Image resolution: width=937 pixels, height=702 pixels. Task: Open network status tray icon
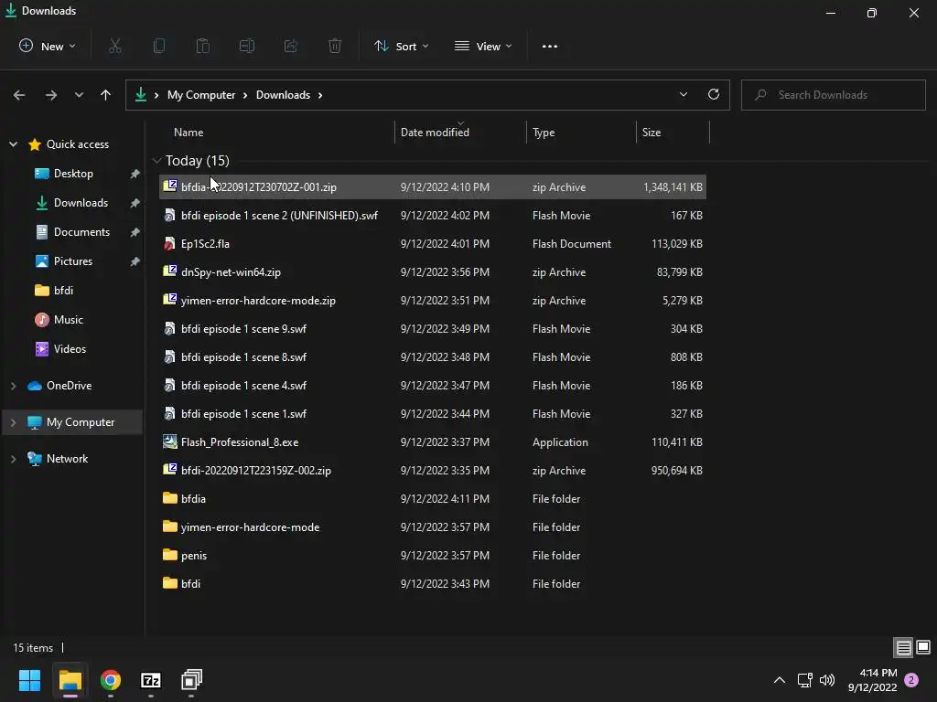[x=804, y=680]
